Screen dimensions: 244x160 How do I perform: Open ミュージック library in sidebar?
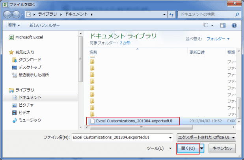click(27, 120)
